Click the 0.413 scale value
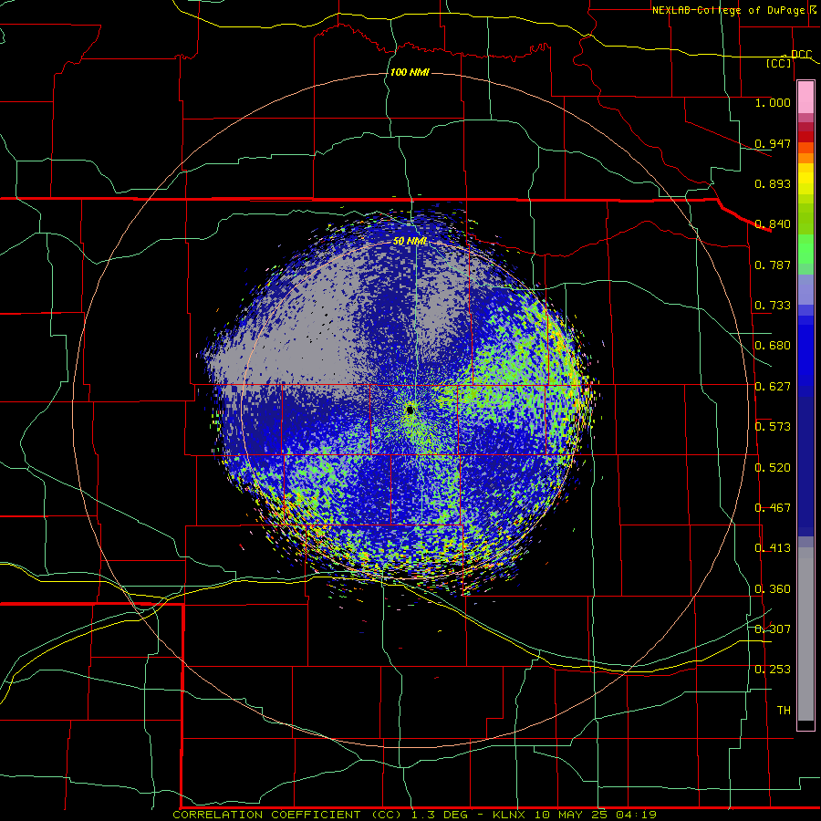Viewport: 821px width, 821px height. tap(773, 548)
